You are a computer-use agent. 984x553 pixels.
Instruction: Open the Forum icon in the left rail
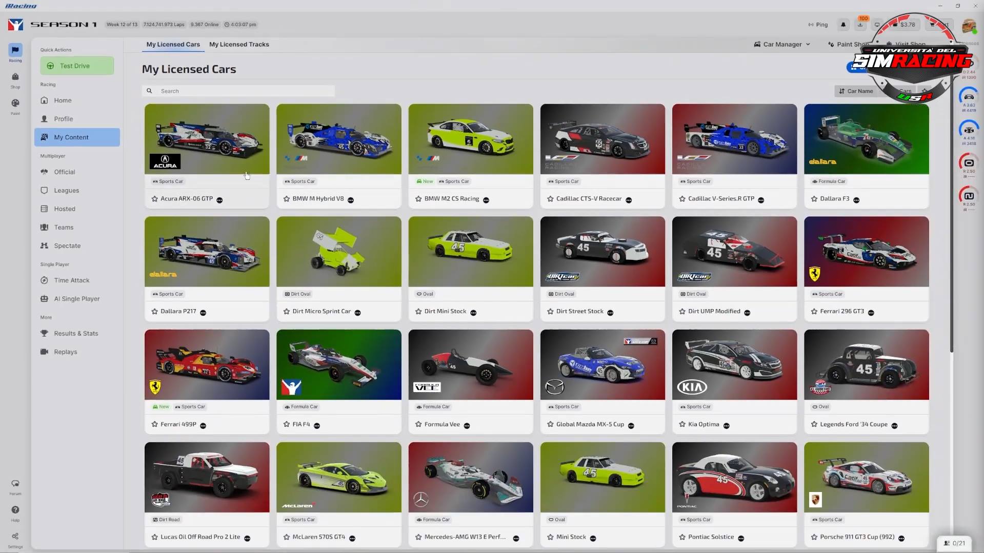[15, 487]
